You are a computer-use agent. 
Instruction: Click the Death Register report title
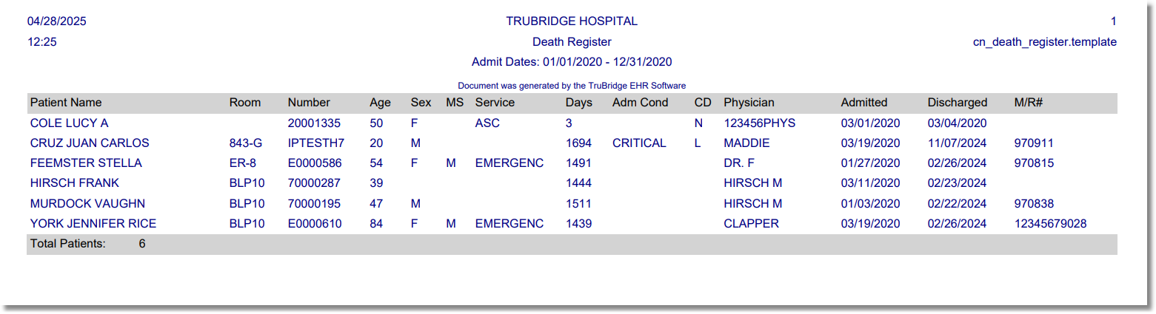(x=572, y=42)
